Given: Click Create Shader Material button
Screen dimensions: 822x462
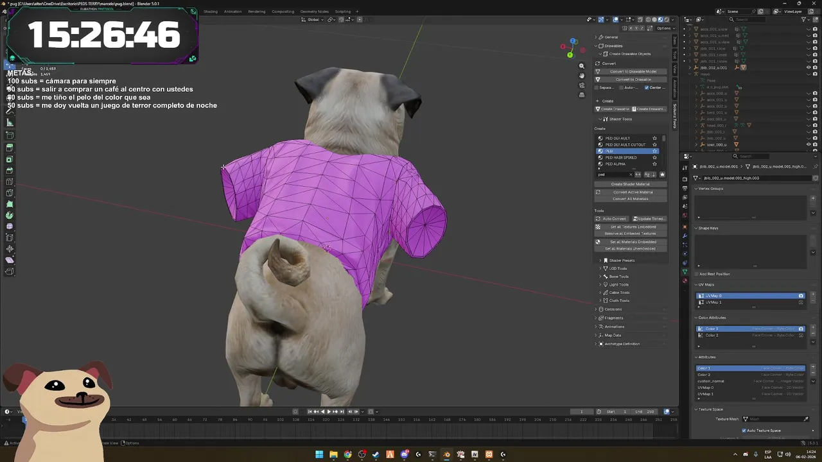Looking at the screenshot, I should tap(631, 184).
